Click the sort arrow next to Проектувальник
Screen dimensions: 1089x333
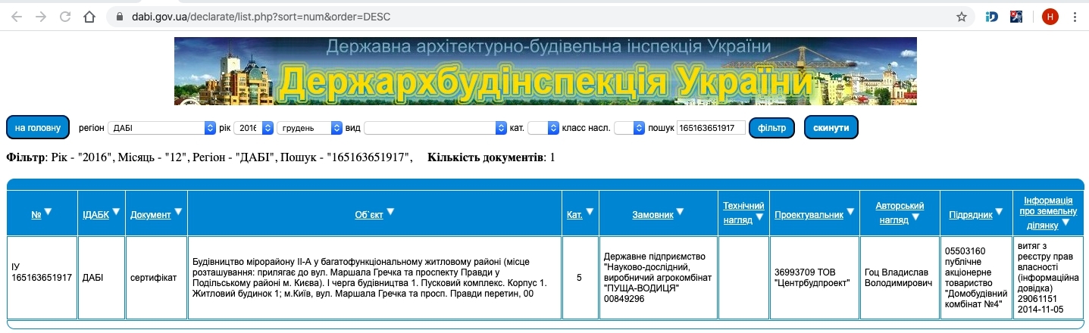[850, 213]
